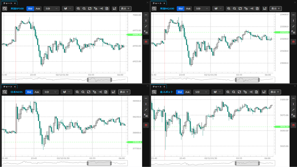Open chart type dropdown for 米国SP500
The image size is (297, 167).
68,9
